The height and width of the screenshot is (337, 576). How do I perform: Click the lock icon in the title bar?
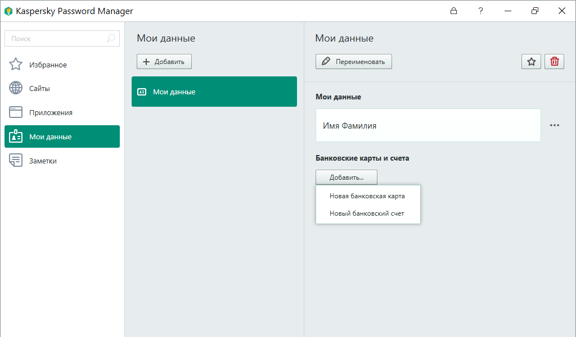pyautogui.click(x=453, y=11)
